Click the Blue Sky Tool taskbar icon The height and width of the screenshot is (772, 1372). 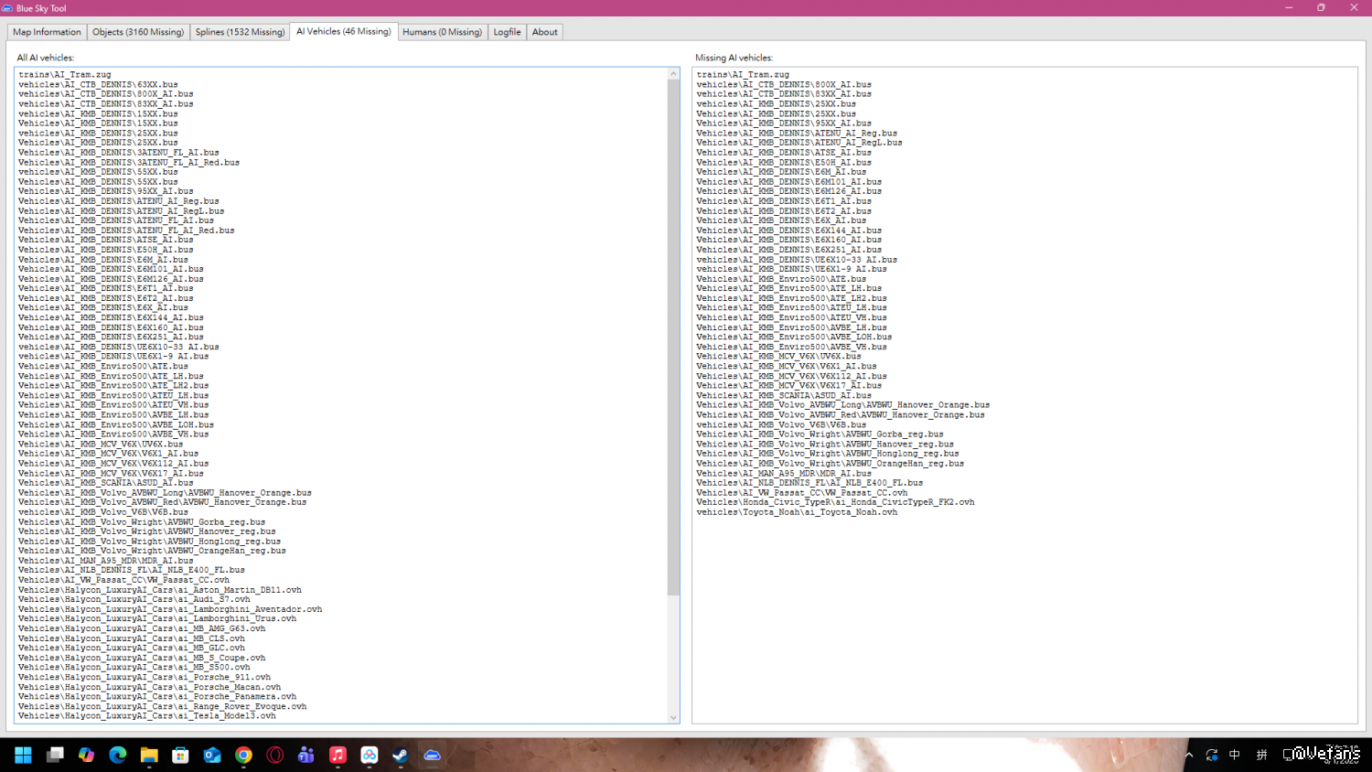[x=433, y=755]
